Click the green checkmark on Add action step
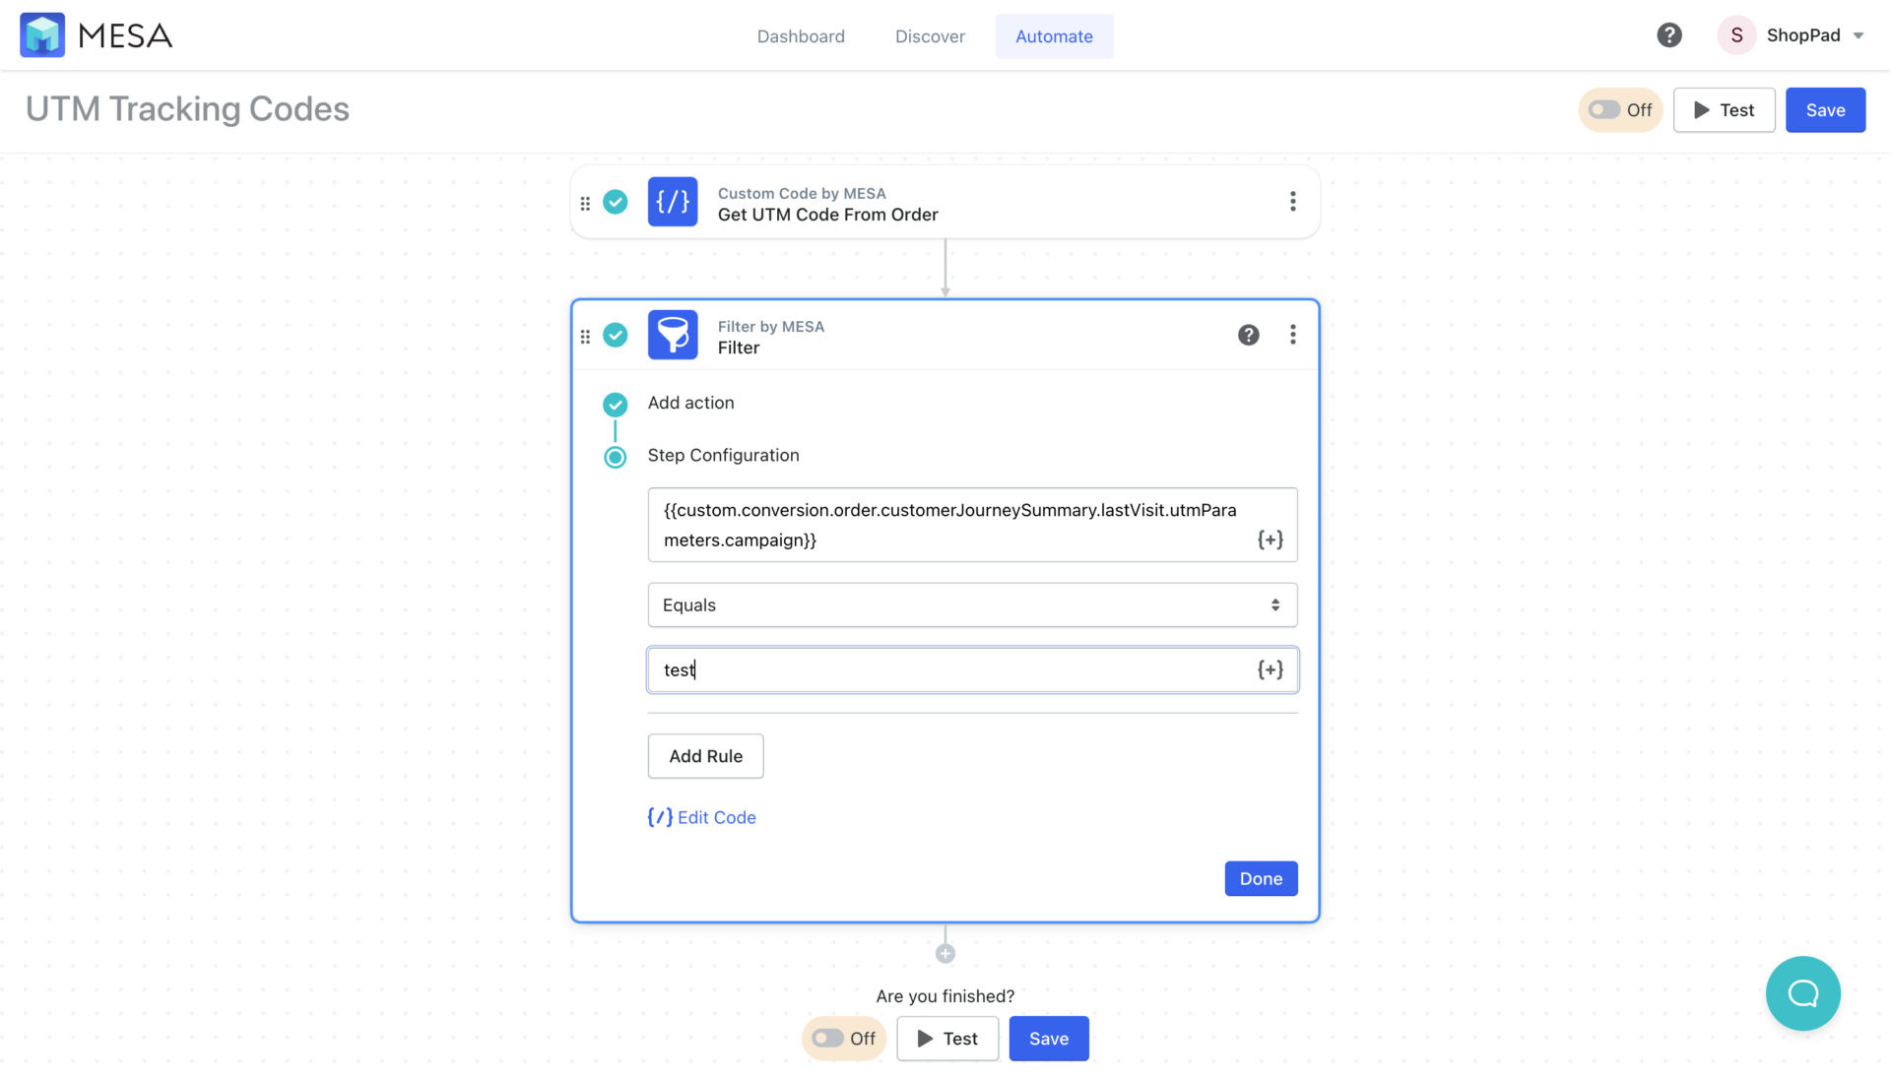The height and width of the screenshot is (1081, 1891). tap(615, 404)
